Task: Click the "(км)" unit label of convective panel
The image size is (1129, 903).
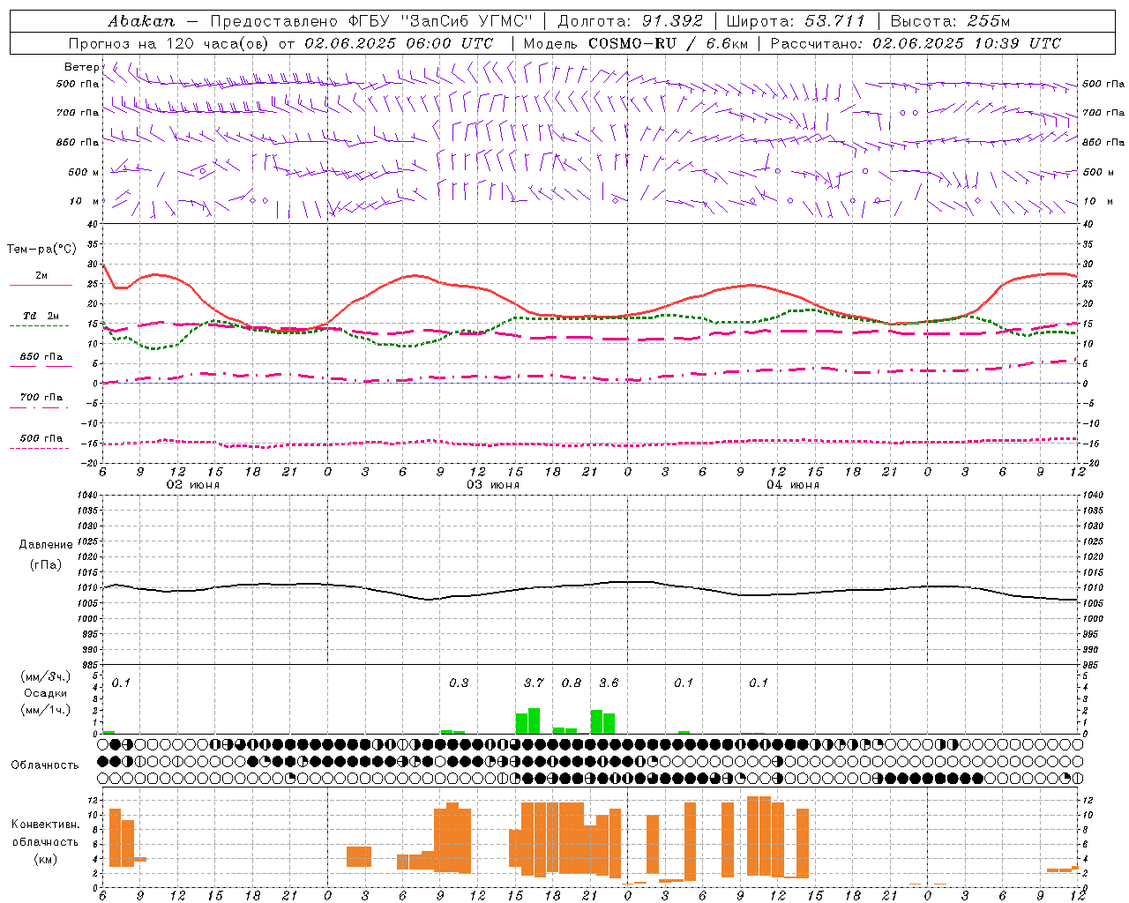Action: (x=45, y=859)
